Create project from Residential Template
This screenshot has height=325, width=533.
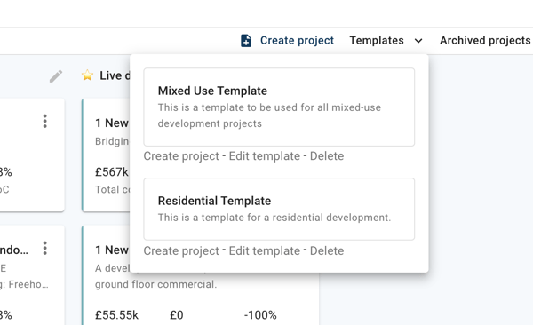(x=181, y=251)
